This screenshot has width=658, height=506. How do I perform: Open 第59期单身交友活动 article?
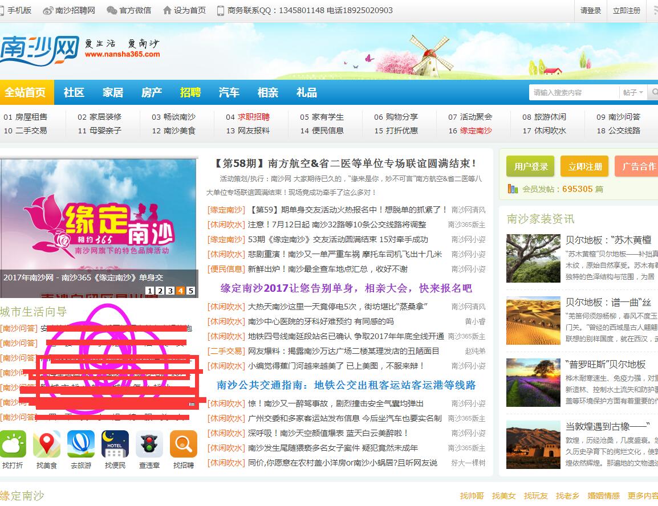click(348, 210)
